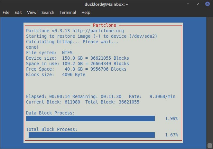The image size is (213, 149).
Task: Open the Terminal menu
Action: (x=68, y=12)
